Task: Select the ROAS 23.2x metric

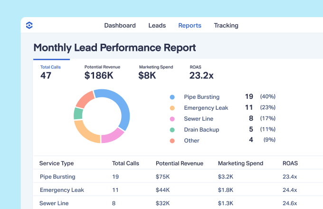Action: pos(201,72)
